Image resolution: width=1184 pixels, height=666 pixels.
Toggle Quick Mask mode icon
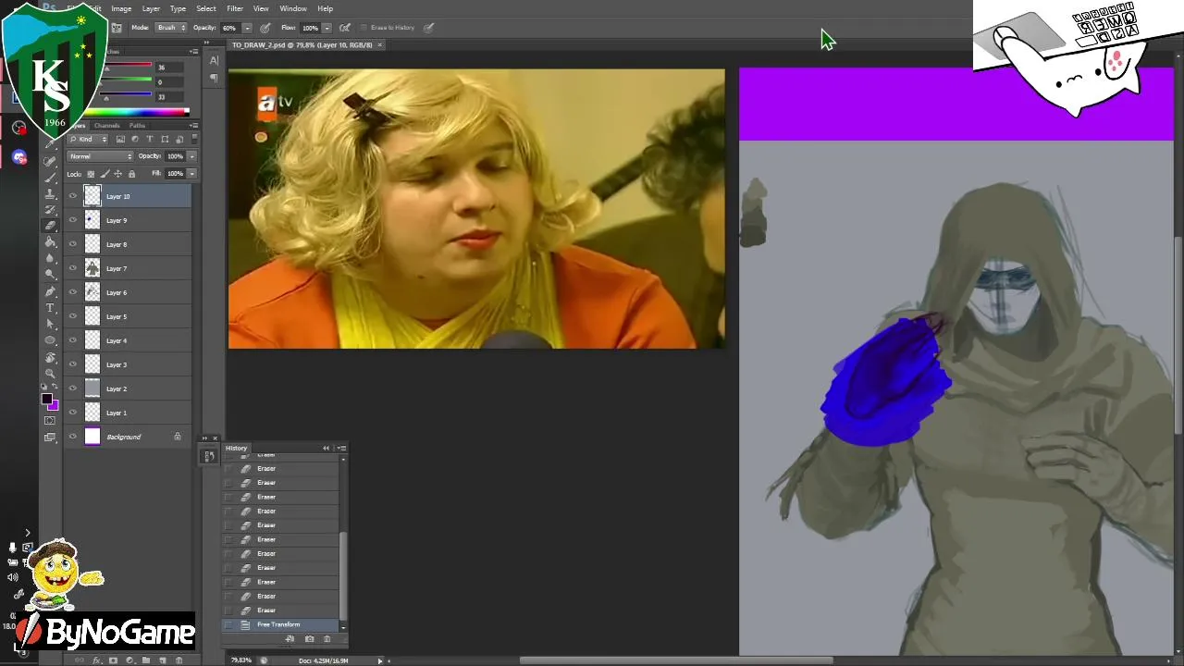point(51,421)
